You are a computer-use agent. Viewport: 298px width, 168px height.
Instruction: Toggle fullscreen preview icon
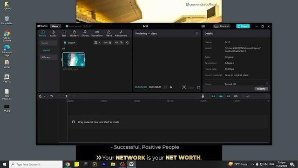point(198,87)
